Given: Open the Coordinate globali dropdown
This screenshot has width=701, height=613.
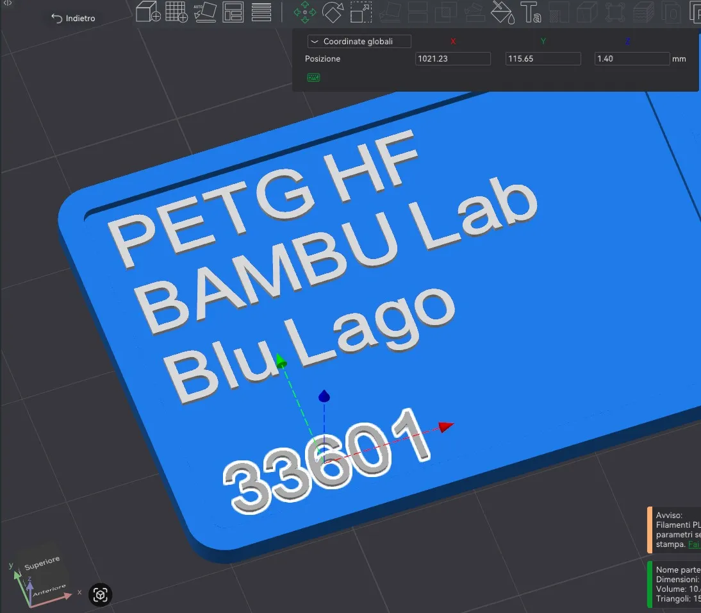Looking at the screenshot, I should pyautogui.click(x=359, y=42).
